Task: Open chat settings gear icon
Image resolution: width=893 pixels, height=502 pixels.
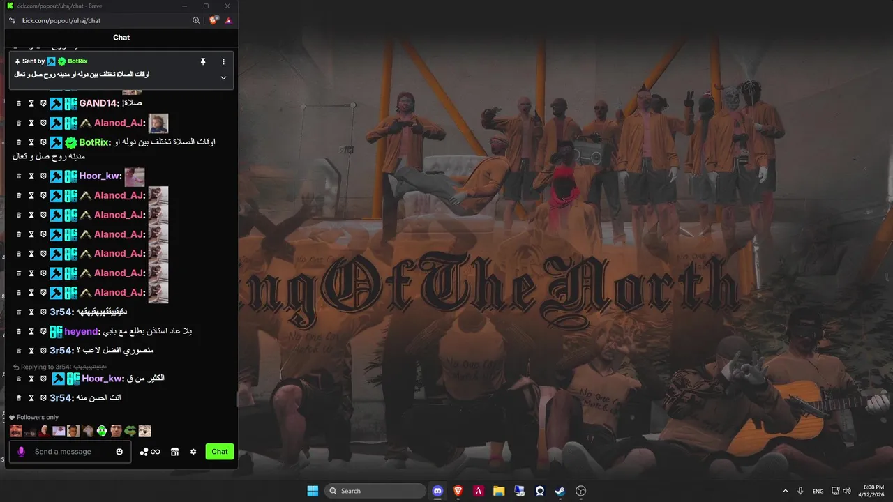Action: 193,452
